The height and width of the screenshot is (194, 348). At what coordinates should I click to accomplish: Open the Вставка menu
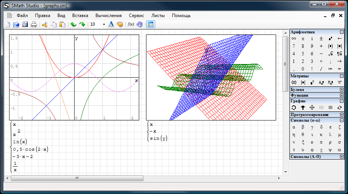point(80,16)
